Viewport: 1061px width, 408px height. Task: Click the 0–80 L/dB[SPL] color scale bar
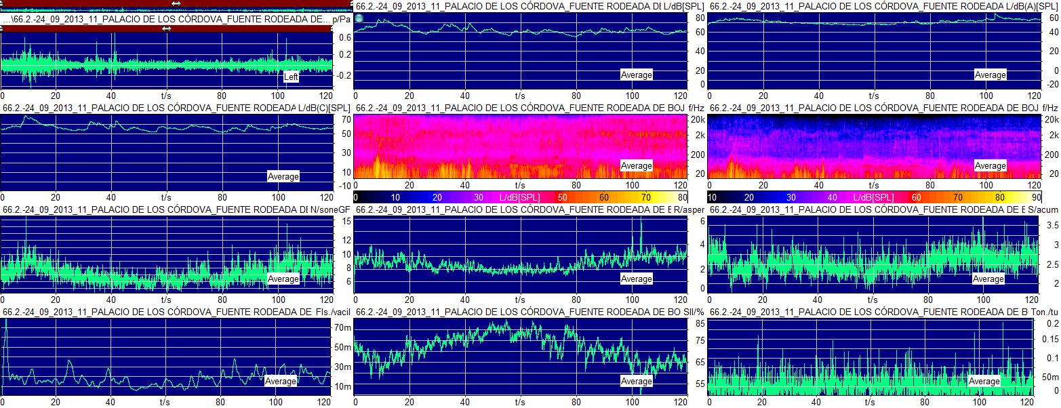tap(520, 197)
